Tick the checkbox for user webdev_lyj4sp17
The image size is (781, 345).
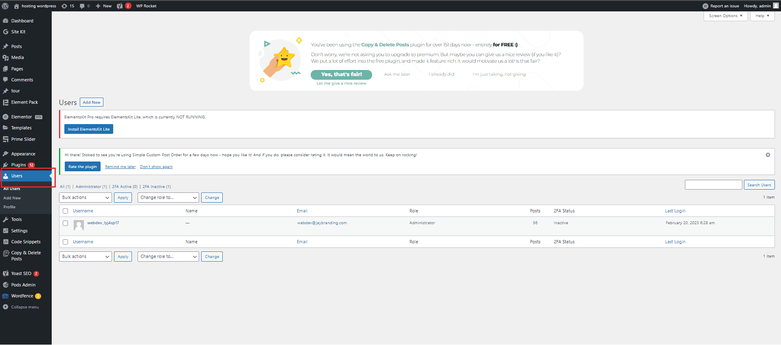[x=65, y=223]
